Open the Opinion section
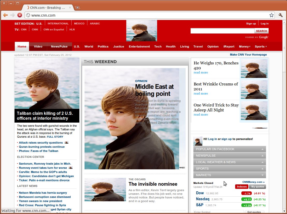The image size is (287, 214). click(213, 46)
